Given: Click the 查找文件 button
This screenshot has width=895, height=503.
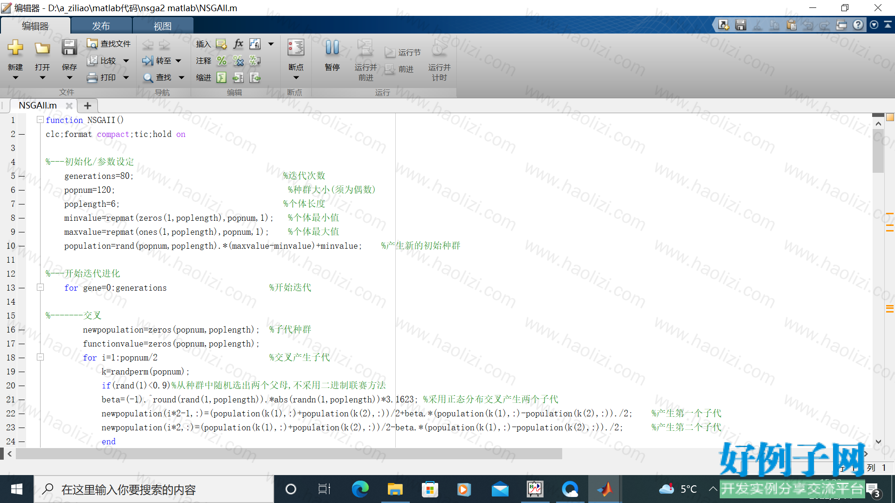Looking at the screenshot, I should click(109, 44).
